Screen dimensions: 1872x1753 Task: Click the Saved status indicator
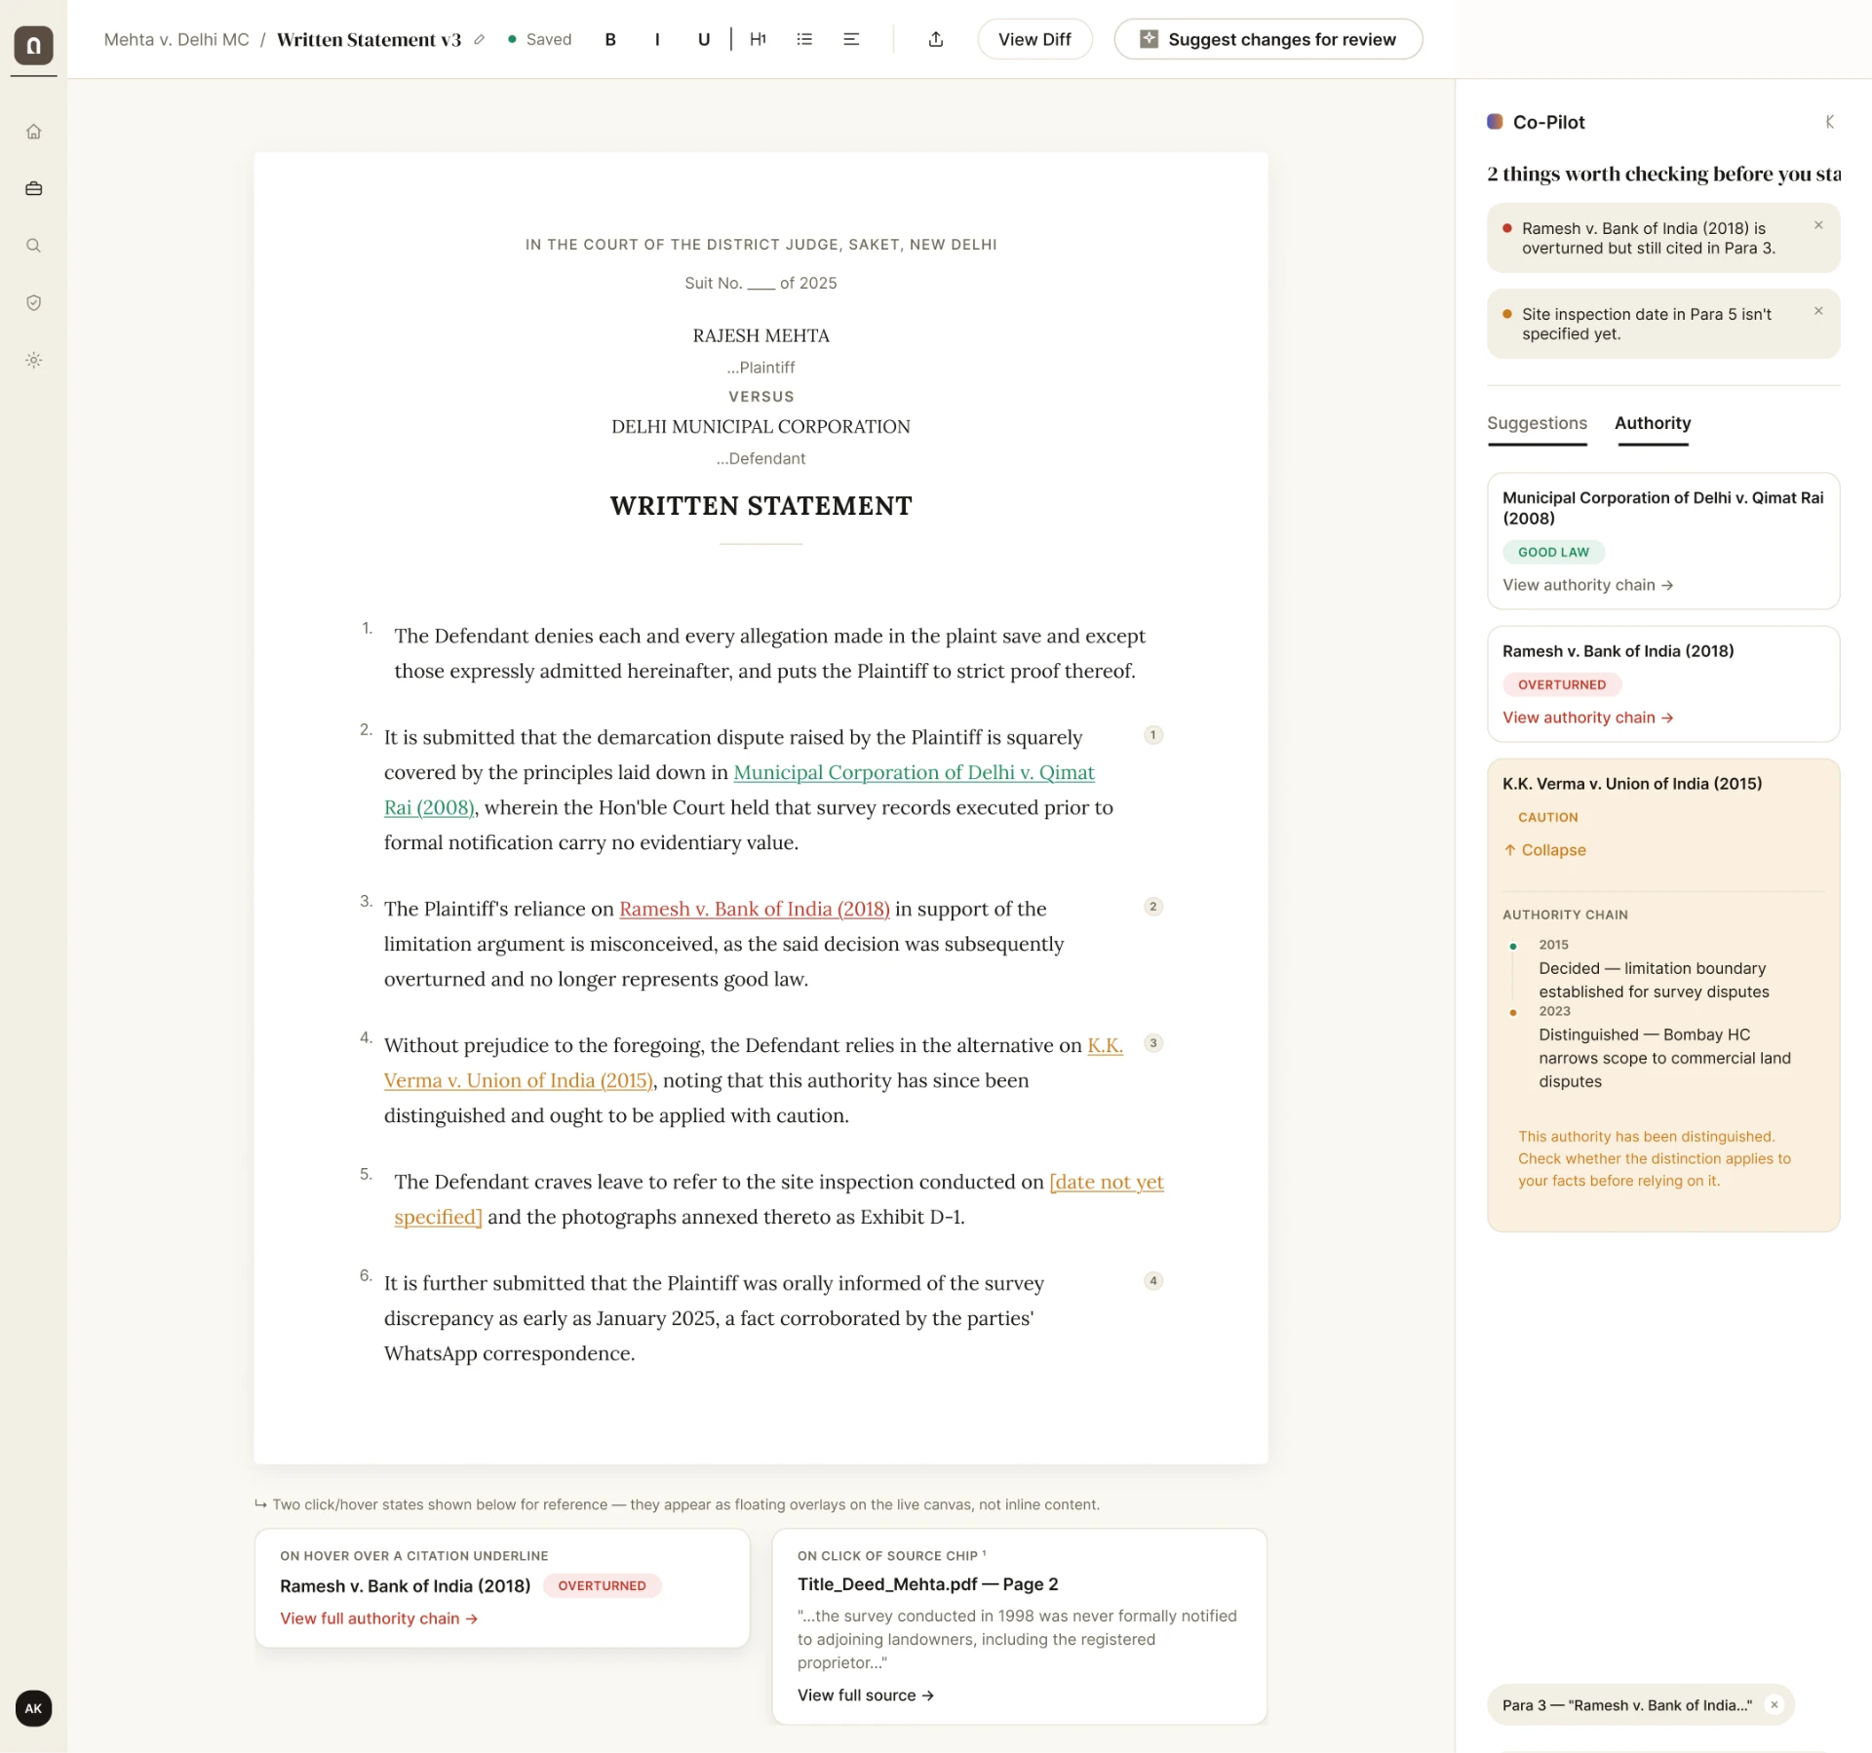(539, 39)
